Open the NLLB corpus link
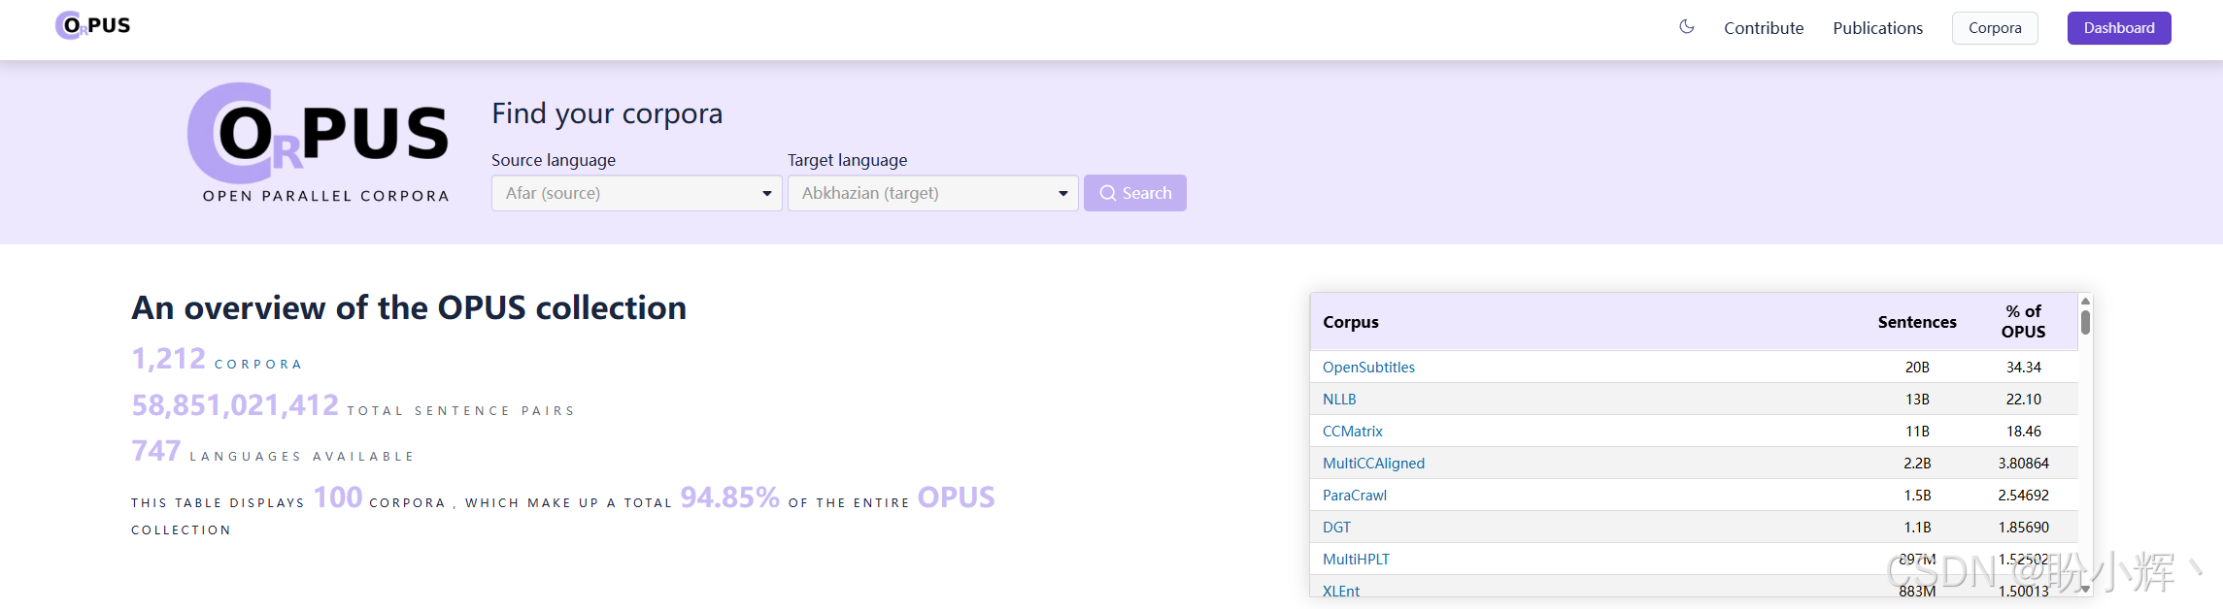 click(1339, 400)
